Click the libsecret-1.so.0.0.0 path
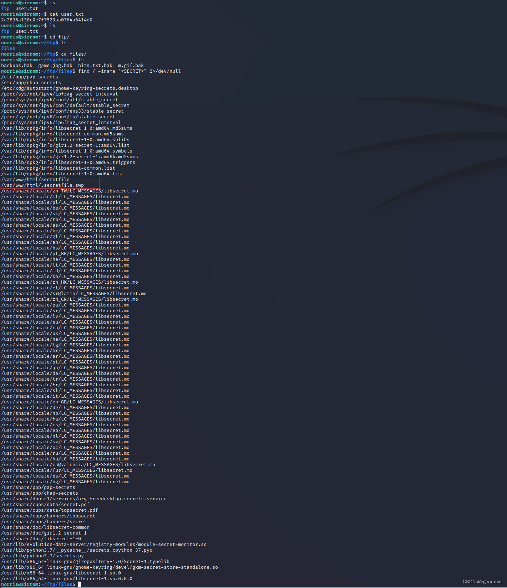Screen dimensions: 507x588 (67, 579)
